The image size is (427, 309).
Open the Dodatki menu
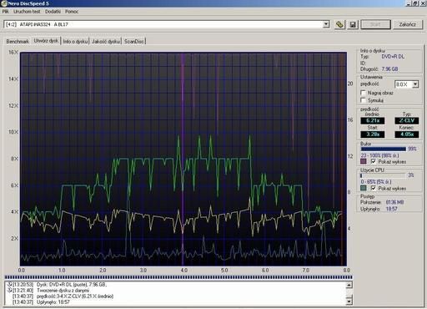pyautogui.click(x=53, y=12)
